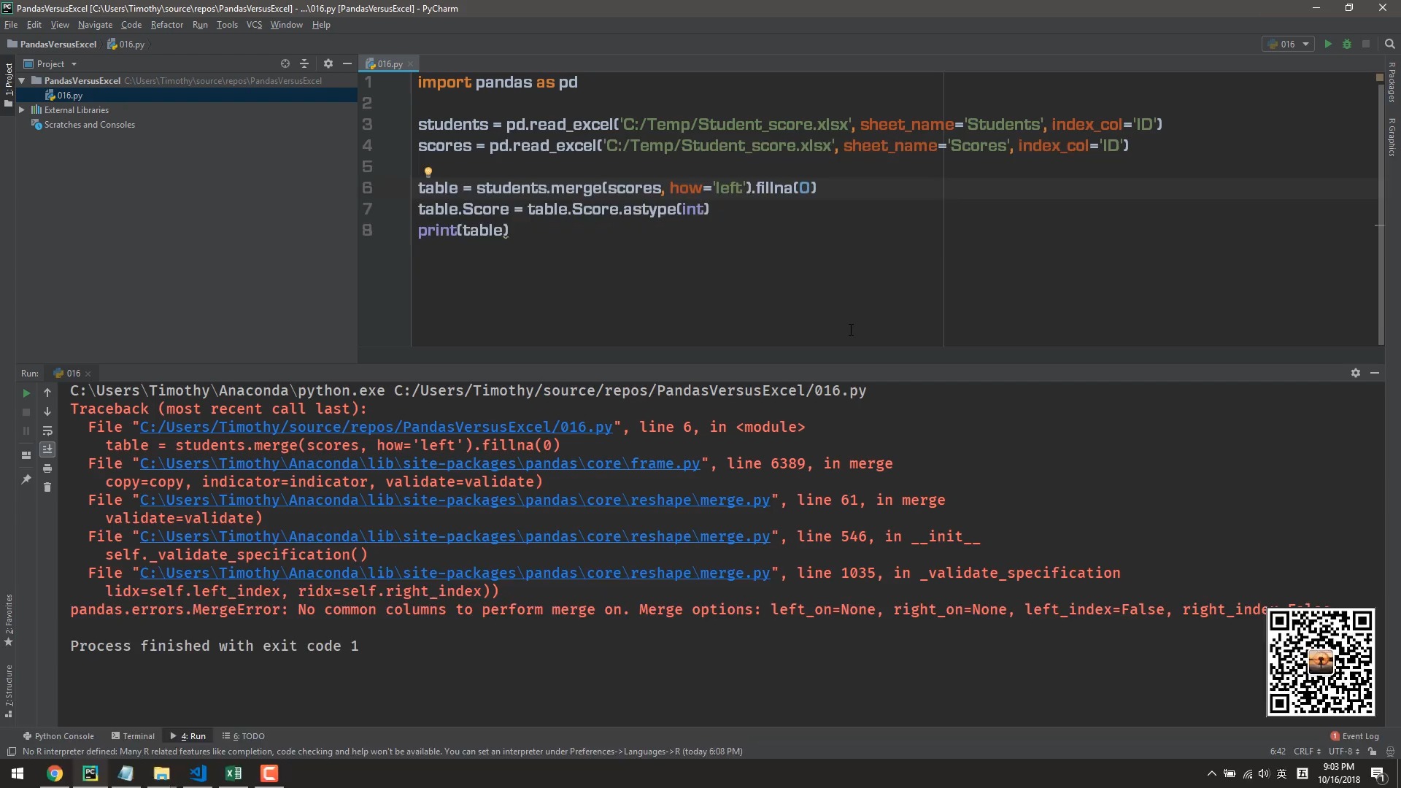Collapse the PandasVersusExcel project tree node

coord(22,81)
